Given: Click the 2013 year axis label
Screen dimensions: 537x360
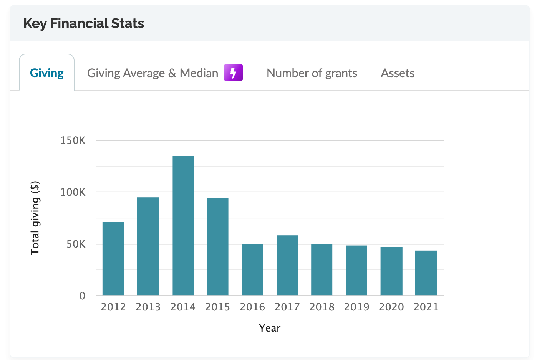Looking at the screenshot, I should [148, 307].
